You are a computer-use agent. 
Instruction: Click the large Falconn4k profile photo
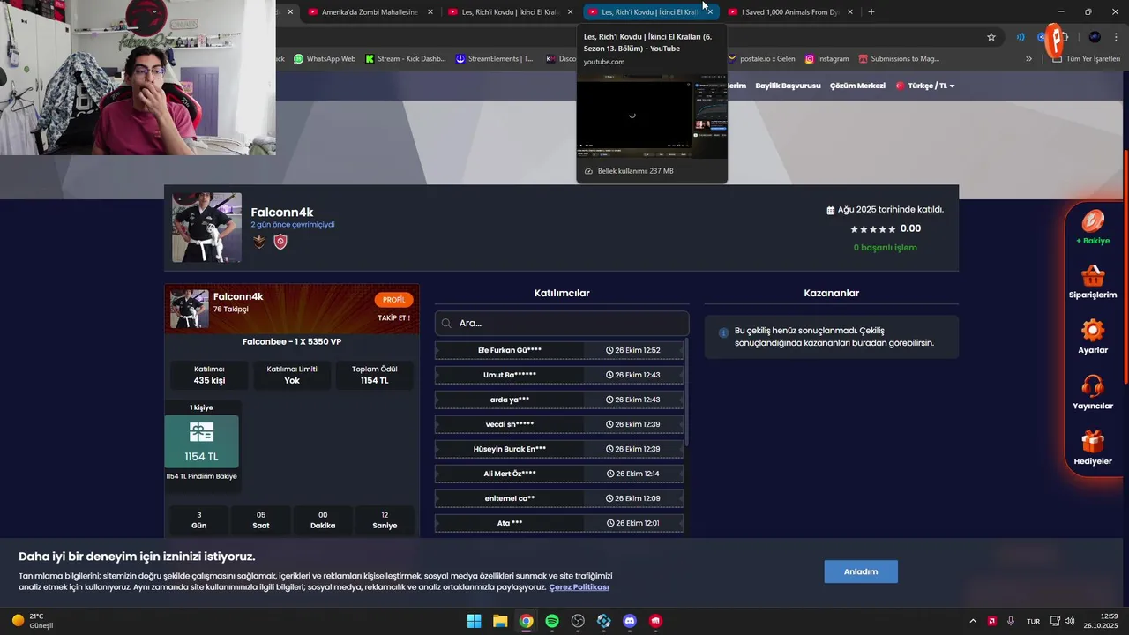(206, 228)
